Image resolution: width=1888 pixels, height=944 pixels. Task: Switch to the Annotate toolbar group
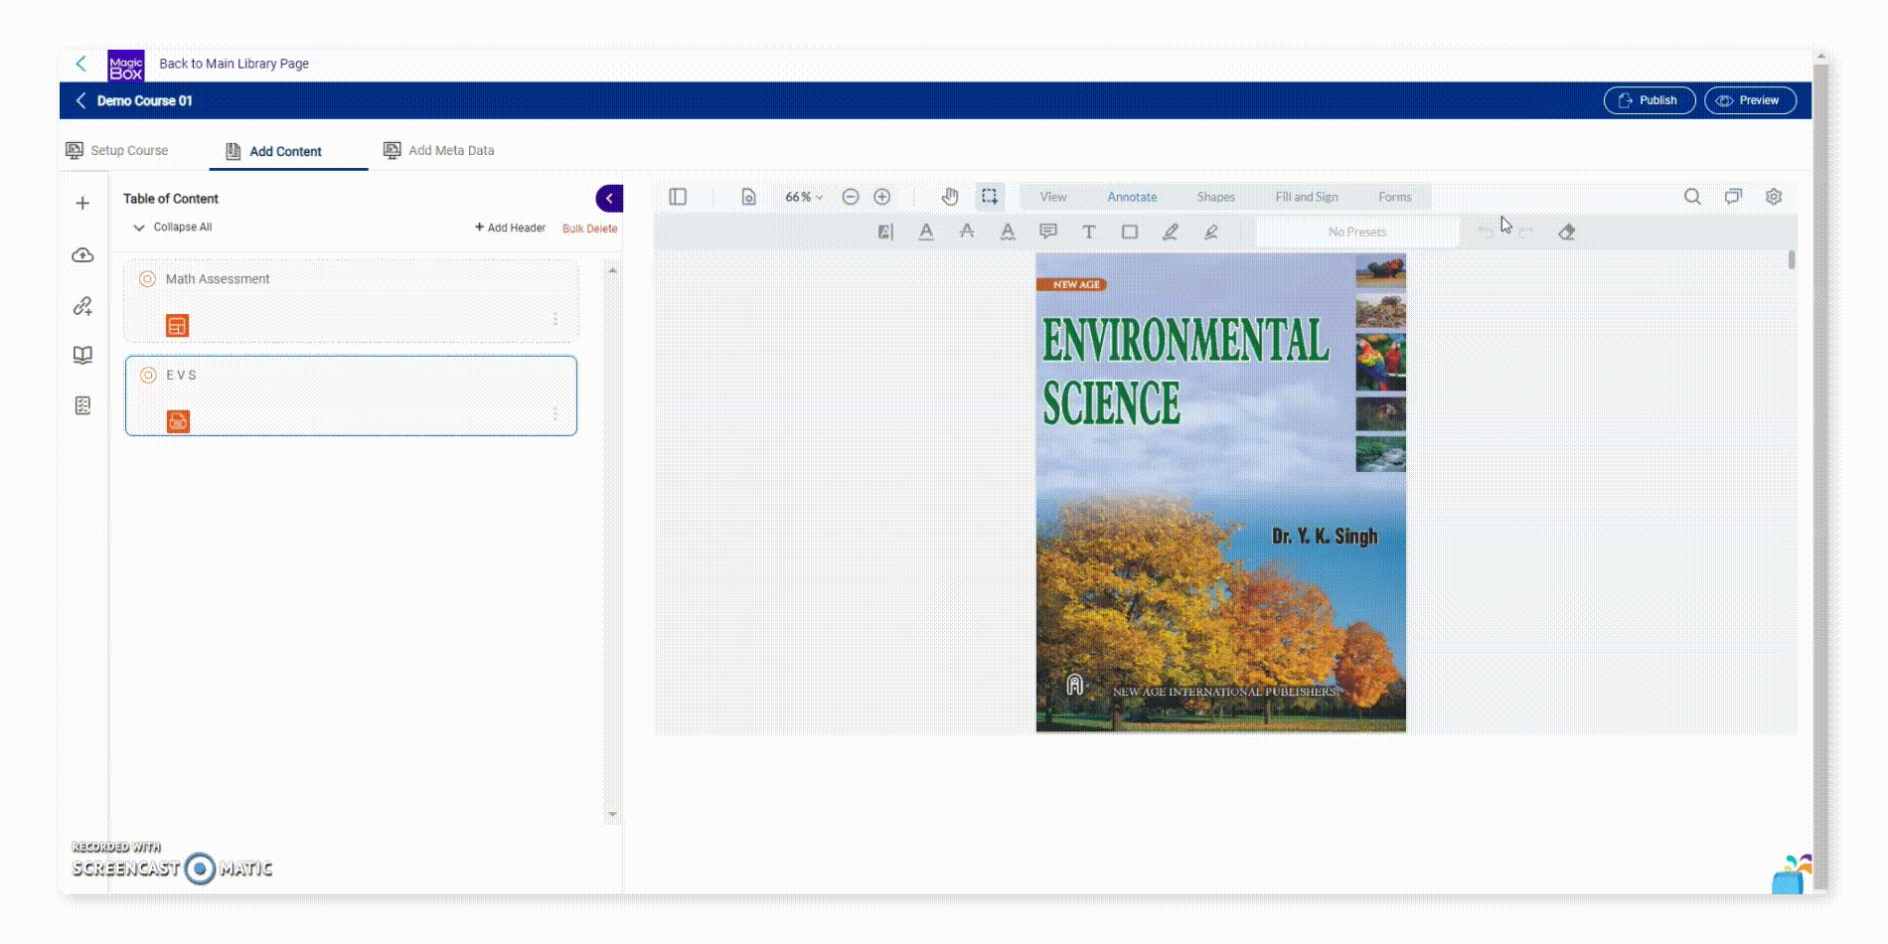(x=1132, y=197)
